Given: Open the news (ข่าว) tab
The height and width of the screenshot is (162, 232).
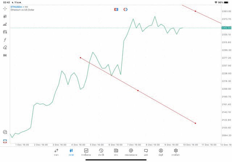Looking at the screenshot, I should [x=116, y=152].
